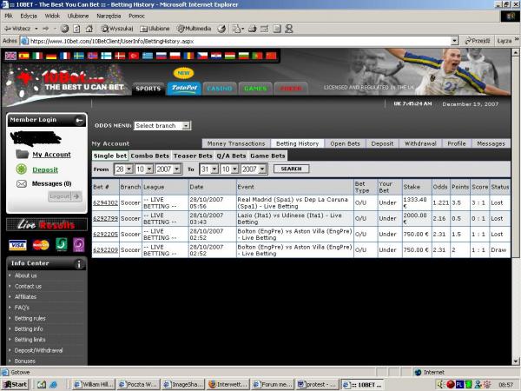Click the Live Results banner

coord(45,225)
